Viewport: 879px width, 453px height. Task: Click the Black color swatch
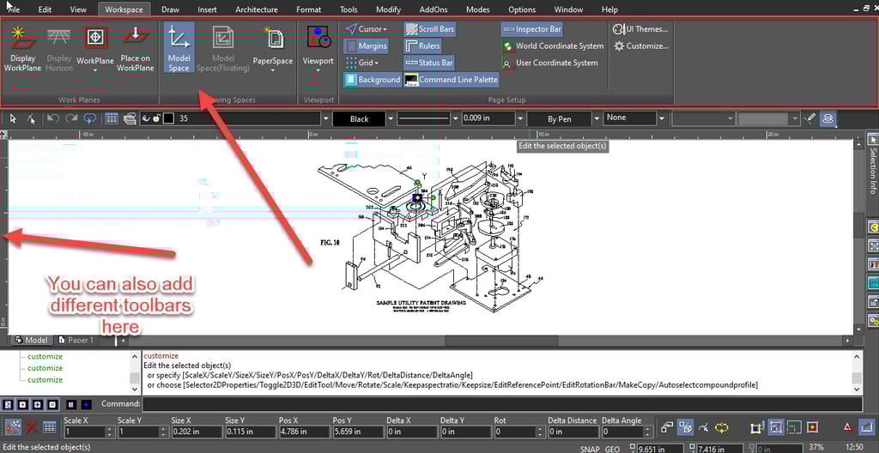pyautogui.click(x=359, y=118)
